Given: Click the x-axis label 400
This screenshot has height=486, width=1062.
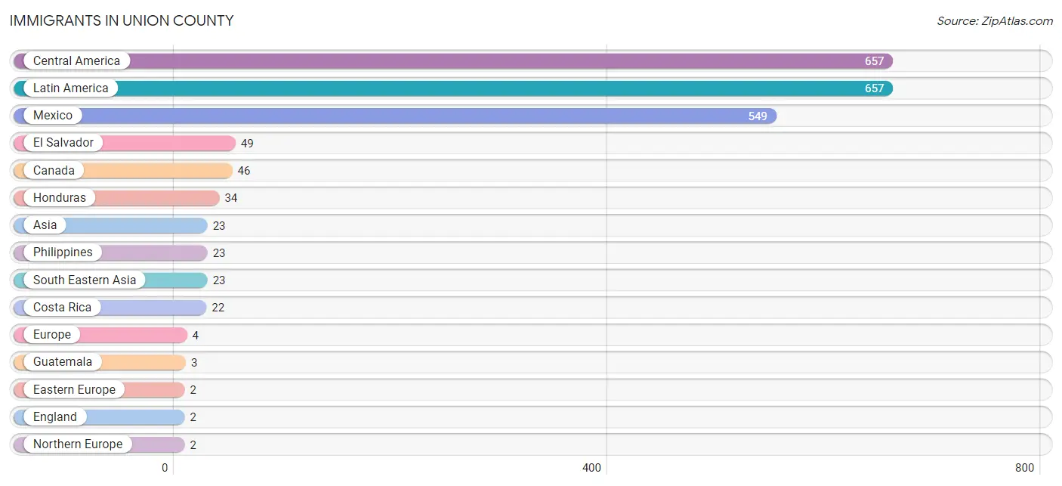Looking at the screenshot, I should pyautogui.click(x=591, y=468).
